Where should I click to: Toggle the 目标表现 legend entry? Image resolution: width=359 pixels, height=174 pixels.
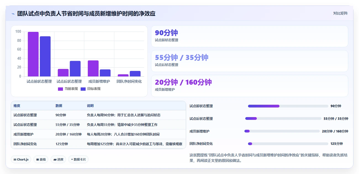[90, 89]
